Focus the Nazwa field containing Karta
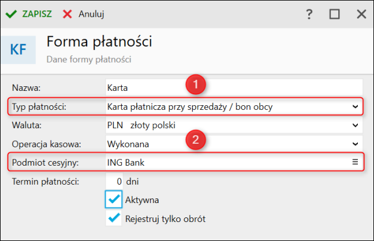Viewport: 374px width, 241px height. (x=234, y=87)
